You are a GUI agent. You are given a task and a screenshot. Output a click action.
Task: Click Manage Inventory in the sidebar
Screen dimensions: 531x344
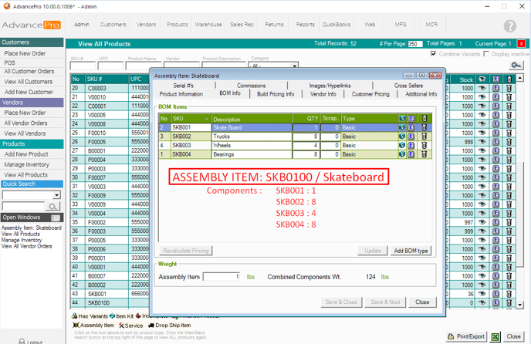tap(27, 164)
